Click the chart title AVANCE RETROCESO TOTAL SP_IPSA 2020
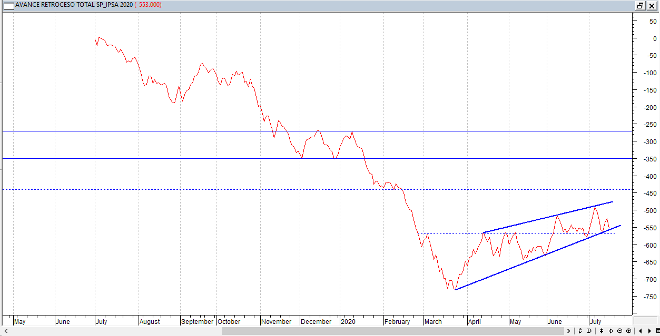Image resolution: width=660 pixels, height=336 pixels. (x=74, y=5)
